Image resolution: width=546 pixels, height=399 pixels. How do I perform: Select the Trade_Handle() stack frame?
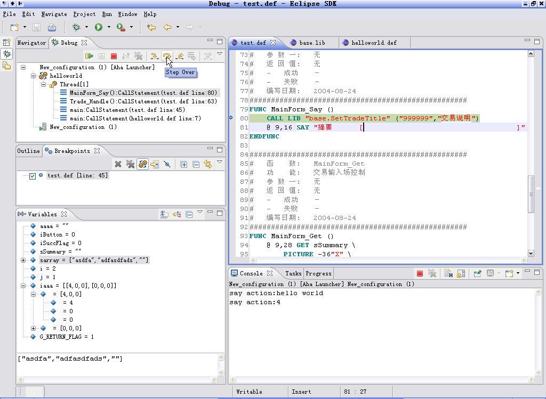pyautogui.click(x=143, y=101)
